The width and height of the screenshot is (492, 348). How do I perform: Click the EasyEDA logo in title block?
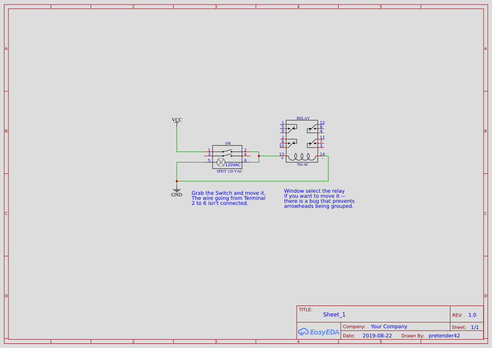pyautogui.click(x=319, y=332)
